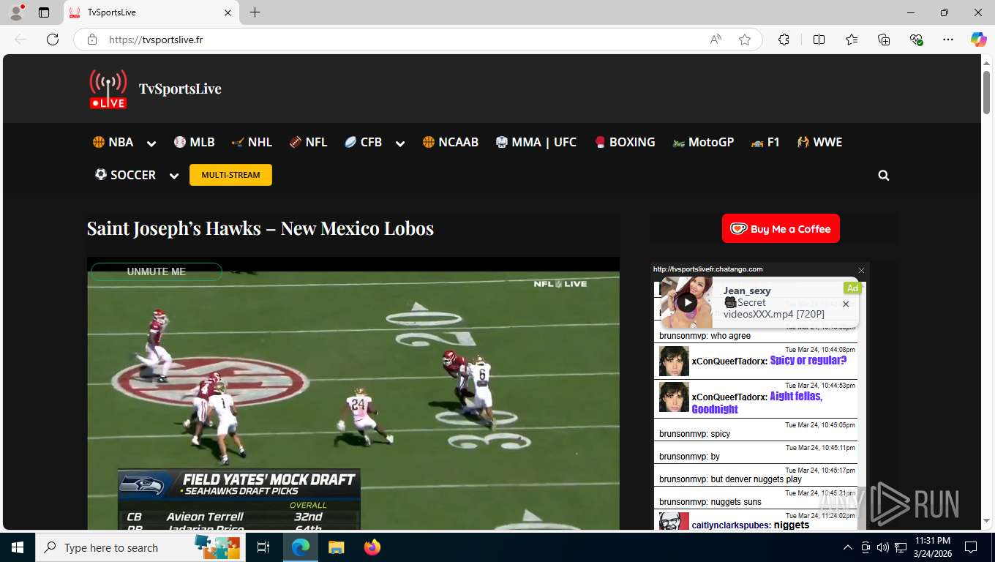Image resolution: width=995 pixels, height=562 pixels.
Task: Open Edge Settings and more menu
Action: pyautogui.click(x=948, y=40)
